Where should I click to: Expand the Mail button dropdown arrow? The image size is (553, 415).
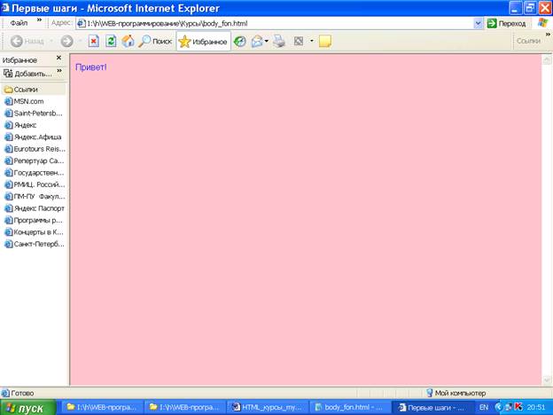[x=267, y=42]
